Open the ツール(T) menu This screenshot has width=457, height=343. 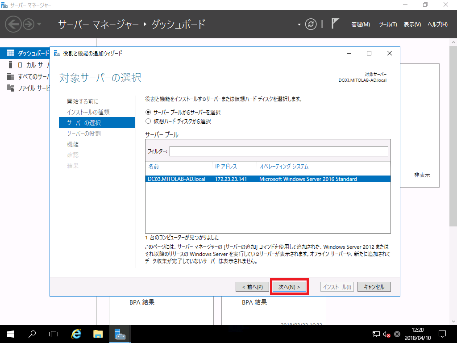pyautogui.click(x=387, y=25)
